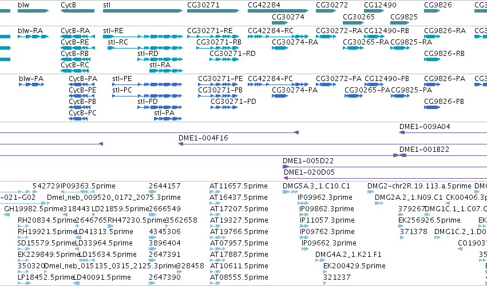
Task: Select the CG30274-RA transcript
Action: pyautogui.click(x=280, y=48)
